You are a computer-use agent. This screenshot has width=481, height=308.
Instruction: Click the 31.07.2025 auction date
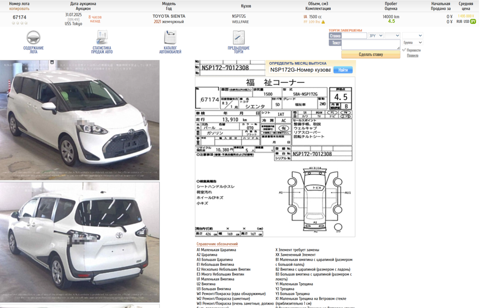point(73,14)
